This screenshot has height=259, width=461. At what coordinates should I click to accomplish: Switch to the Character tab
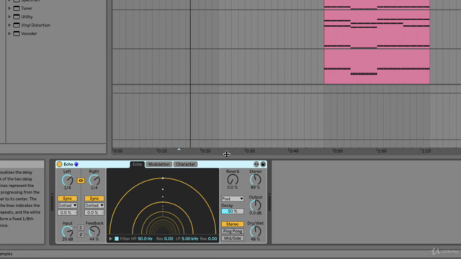click(186, 165)
